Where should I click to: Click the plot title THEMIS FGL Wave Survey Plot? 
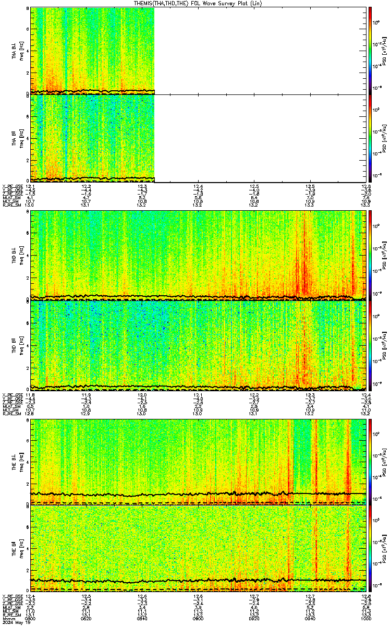coord(199,3)
